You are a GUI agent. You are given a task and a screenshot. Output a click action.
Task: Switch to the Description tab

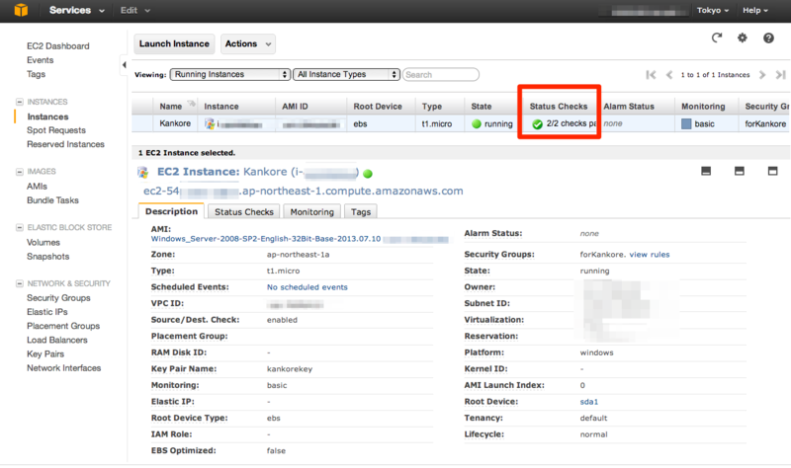pyautogui.click(x=171, y=211)
